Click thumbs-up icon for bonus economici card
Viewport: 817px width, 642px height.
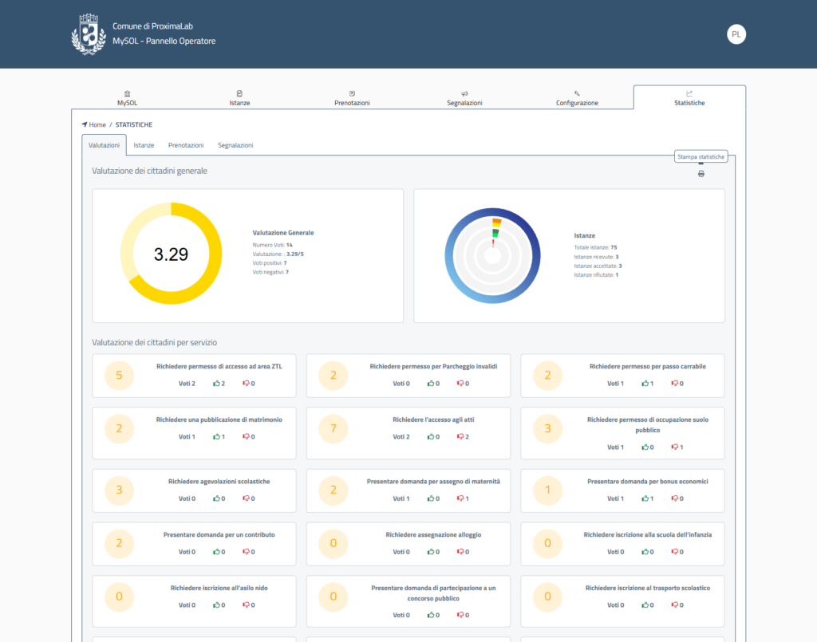(645, 498)
